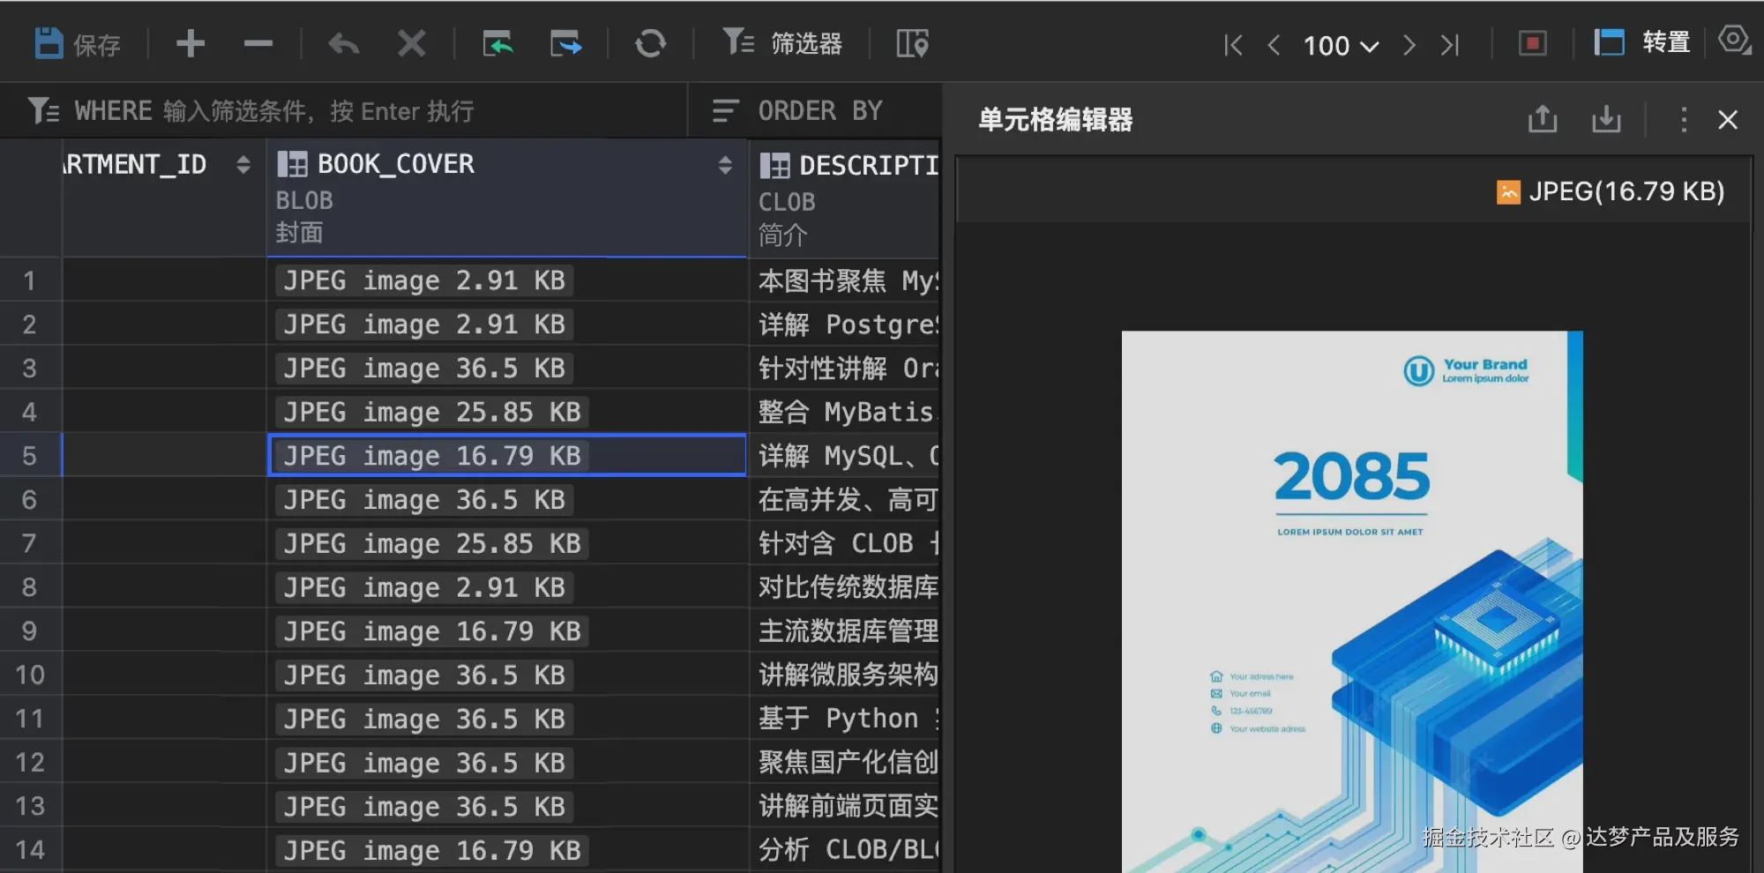Click the red stop execution icon
The image size is (1764, 873).
coord(1531,42)
